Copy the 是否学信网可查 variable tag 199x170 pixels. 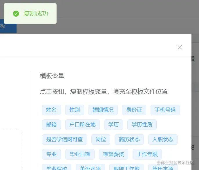pyautogui.click(x=64, y=139)
